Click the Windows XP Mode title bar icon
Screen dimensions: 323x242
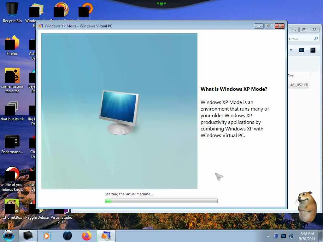coord(41,26)
